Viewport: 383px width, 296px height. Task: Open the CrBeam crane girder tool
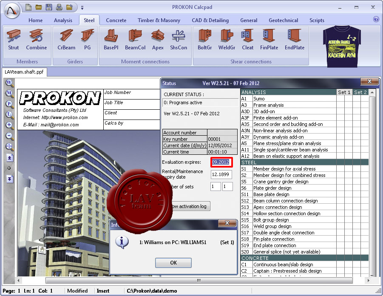[x=66, y=40]
